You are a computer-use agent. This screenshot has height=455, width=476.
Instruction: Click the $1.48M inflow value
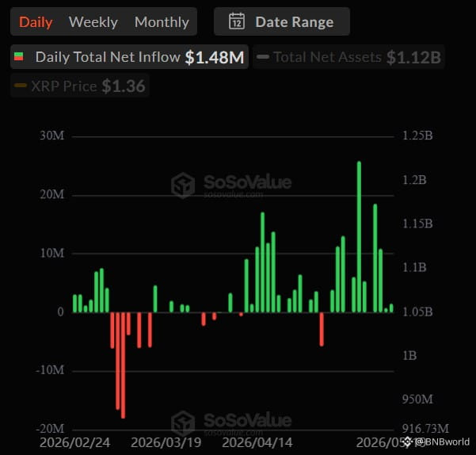tap(215, 57)
